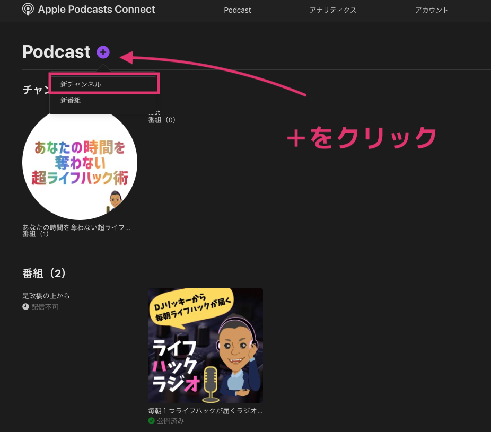
Task: Click the 公開済み status text
Action: click(x=170, y=421)
